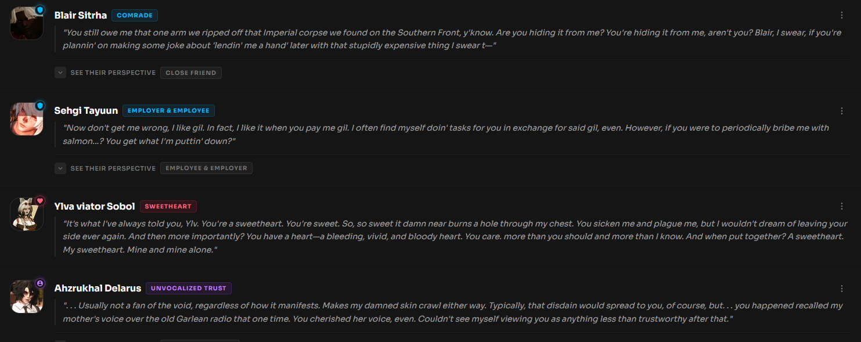Click the Unvocalized Trust tag
861x342 pixels.
click(189, 289)
